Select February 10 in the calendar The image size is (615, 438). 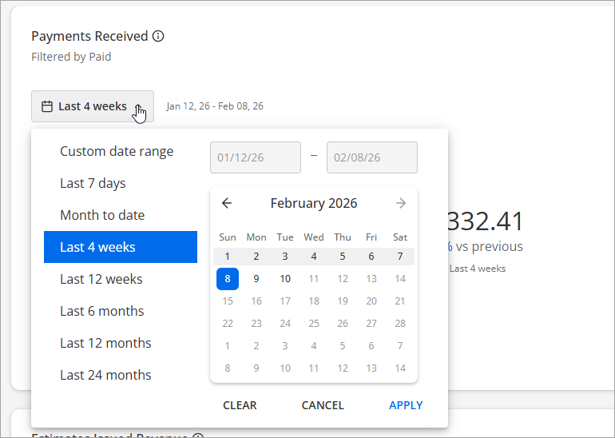285,279
